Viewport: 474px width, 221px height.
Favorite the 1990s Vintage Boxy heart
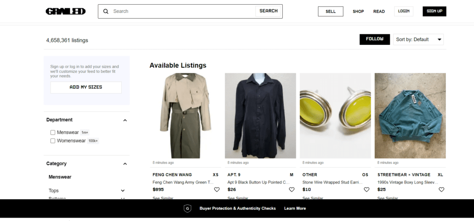(442, 189)
